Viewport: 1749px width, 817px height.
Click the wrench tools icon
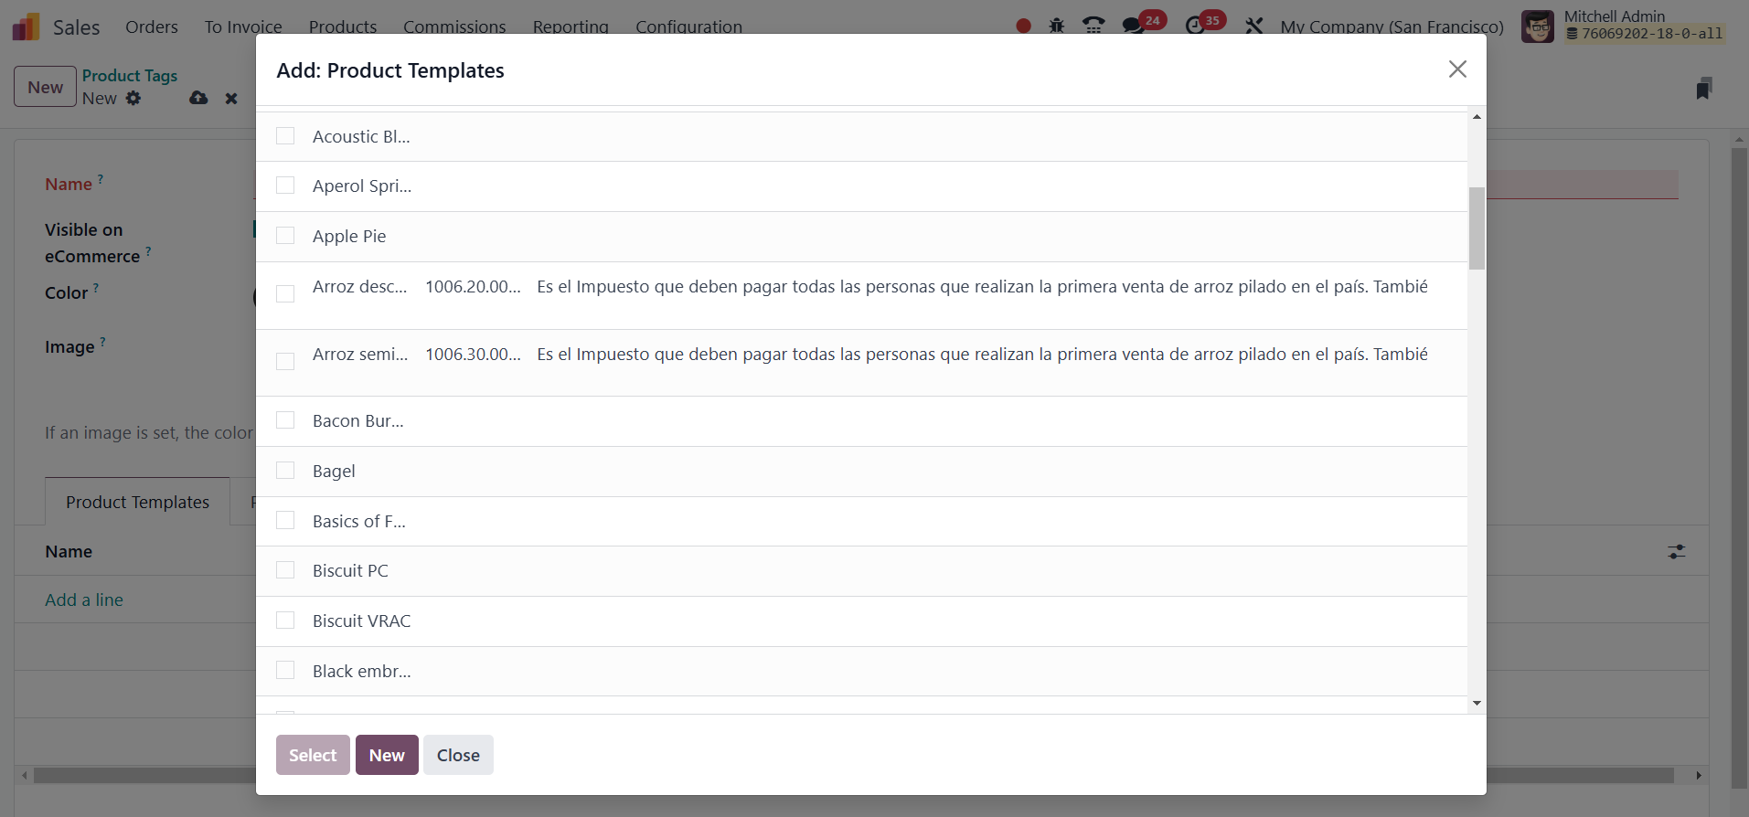1253,26
